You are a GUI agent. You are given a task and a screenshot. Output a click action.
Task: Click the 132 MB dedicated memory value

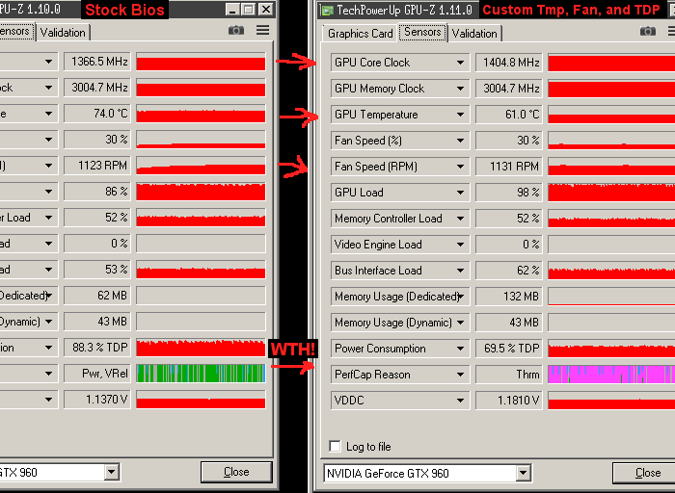tap(509, 297)
